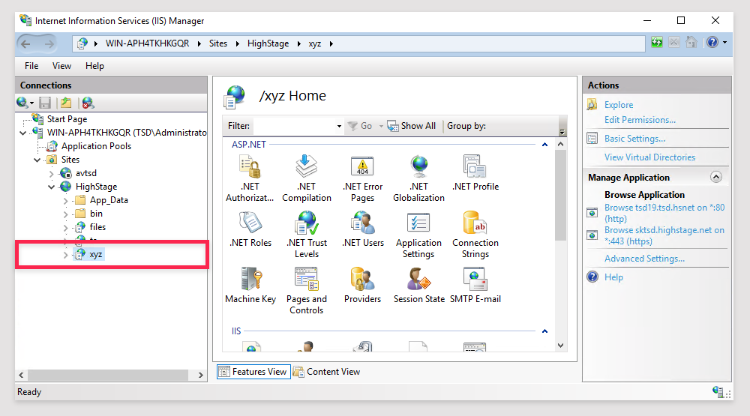Screen dimensions: 750x416
Task: Expand the App_Data folder node
Action: tap(65, 201)
